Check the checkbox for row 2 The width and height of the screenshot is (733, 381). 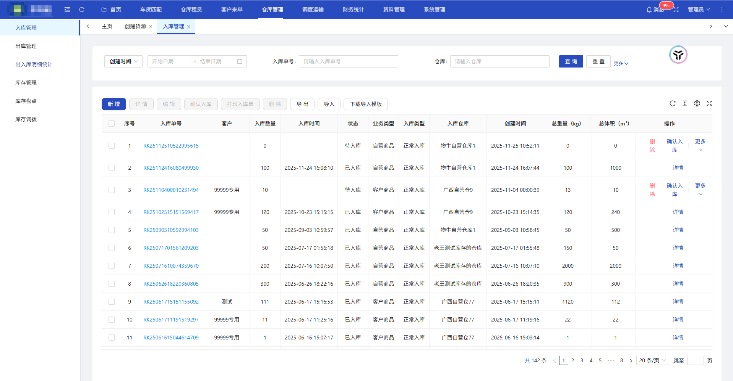tap(112, 168)
